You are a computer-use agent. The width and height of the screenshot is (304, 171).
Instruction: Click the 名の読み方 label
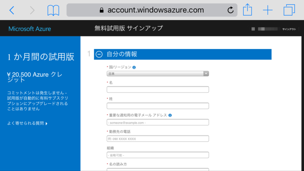[118, 164]
